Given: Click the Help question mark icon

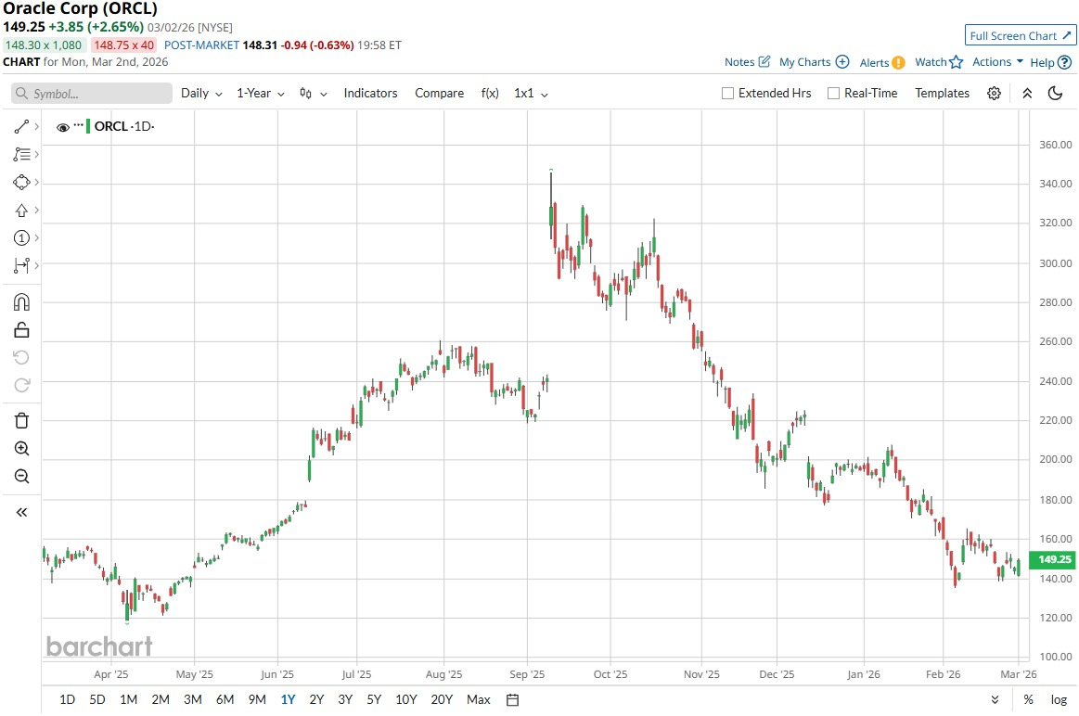Looking at the screenshot, I should click(x=1064, y=62).
